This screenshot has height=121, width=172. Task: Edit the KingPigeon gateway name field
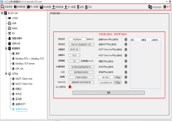[77, 39]
